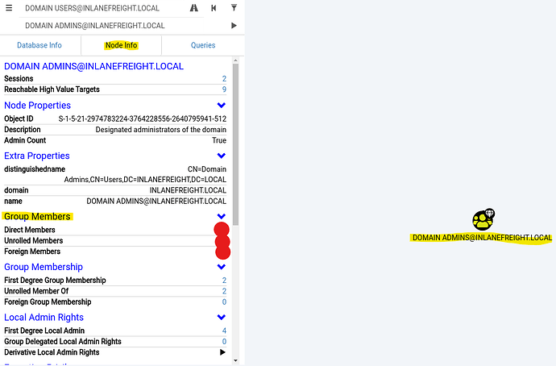Collapse the Group Membership section
556x366 pixels.
[222, 267]
